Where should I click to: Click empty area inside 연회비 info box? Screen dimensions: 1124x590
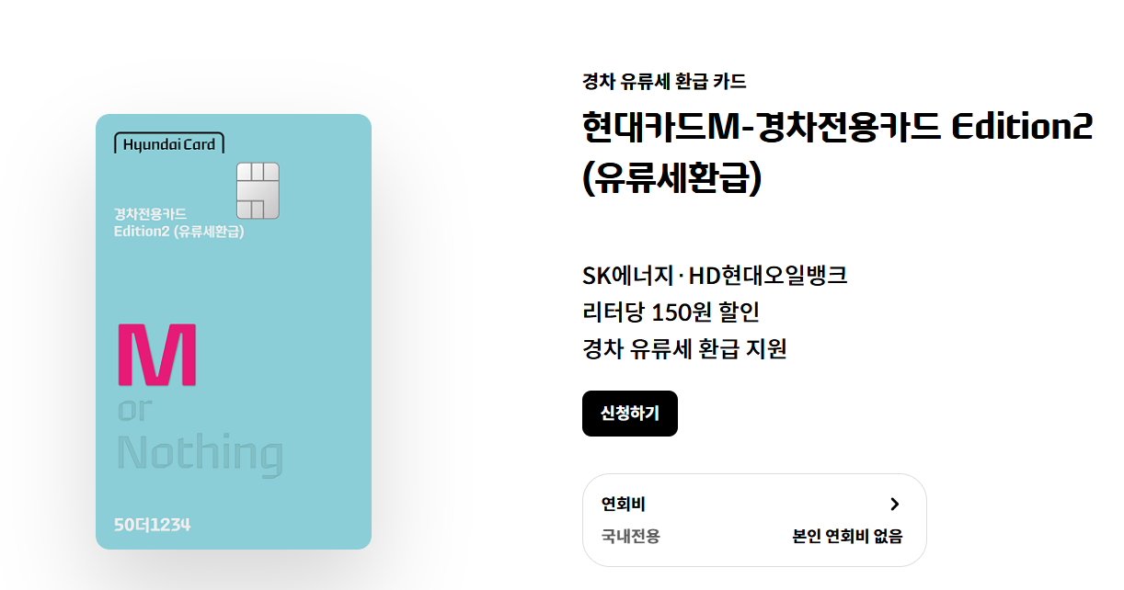[x=754, y=504]
